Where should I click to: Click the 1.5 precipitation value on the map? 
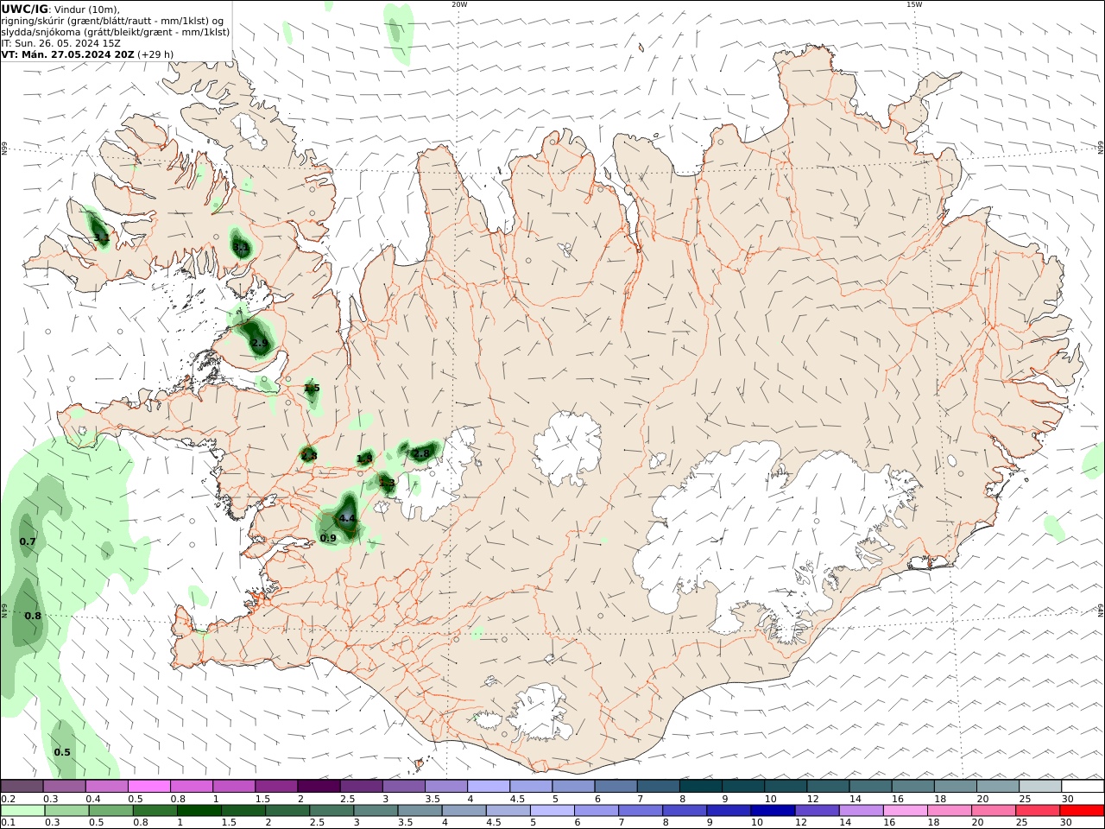(312, 389)
